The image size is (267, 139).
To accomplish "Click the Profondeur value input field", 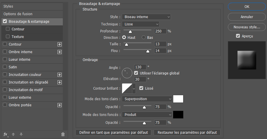I will (x=160, y=31).
